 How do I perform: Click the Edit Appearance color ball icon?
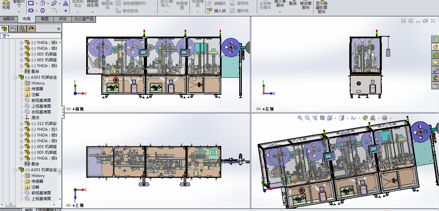[x=365, y=118]
